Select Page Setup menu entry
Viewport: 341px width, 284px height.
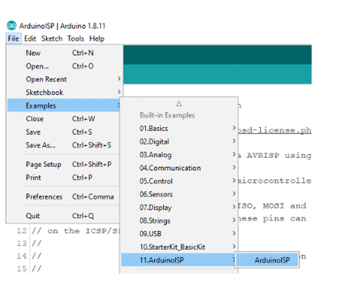click(x=64, y=164)
